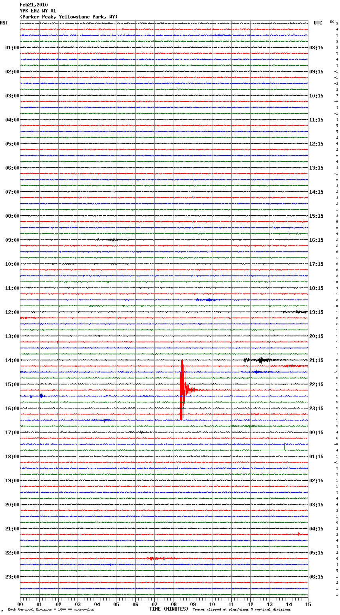The width and height of the screenshot is (340, 615).
Task: Click the minute 10 axis tick label
Action: click(x=212, y=604)
